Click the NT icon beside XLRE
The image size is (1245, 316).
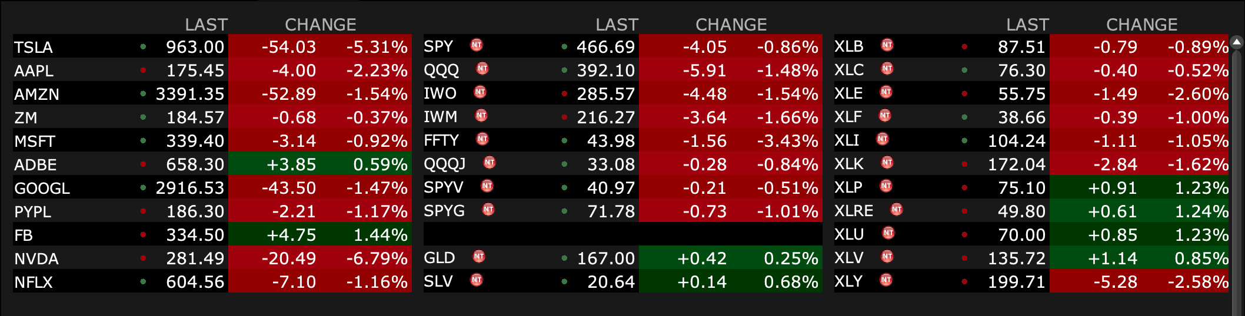click(897, 210)
